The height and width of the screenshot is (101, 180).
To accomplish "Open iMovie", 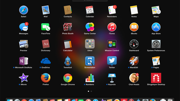I will [23, 78].
